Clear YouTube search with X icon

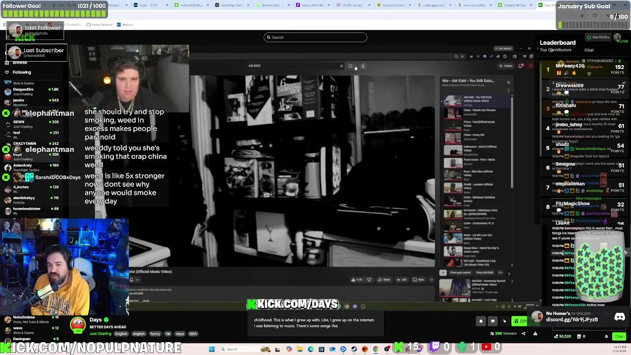(341, 66)
